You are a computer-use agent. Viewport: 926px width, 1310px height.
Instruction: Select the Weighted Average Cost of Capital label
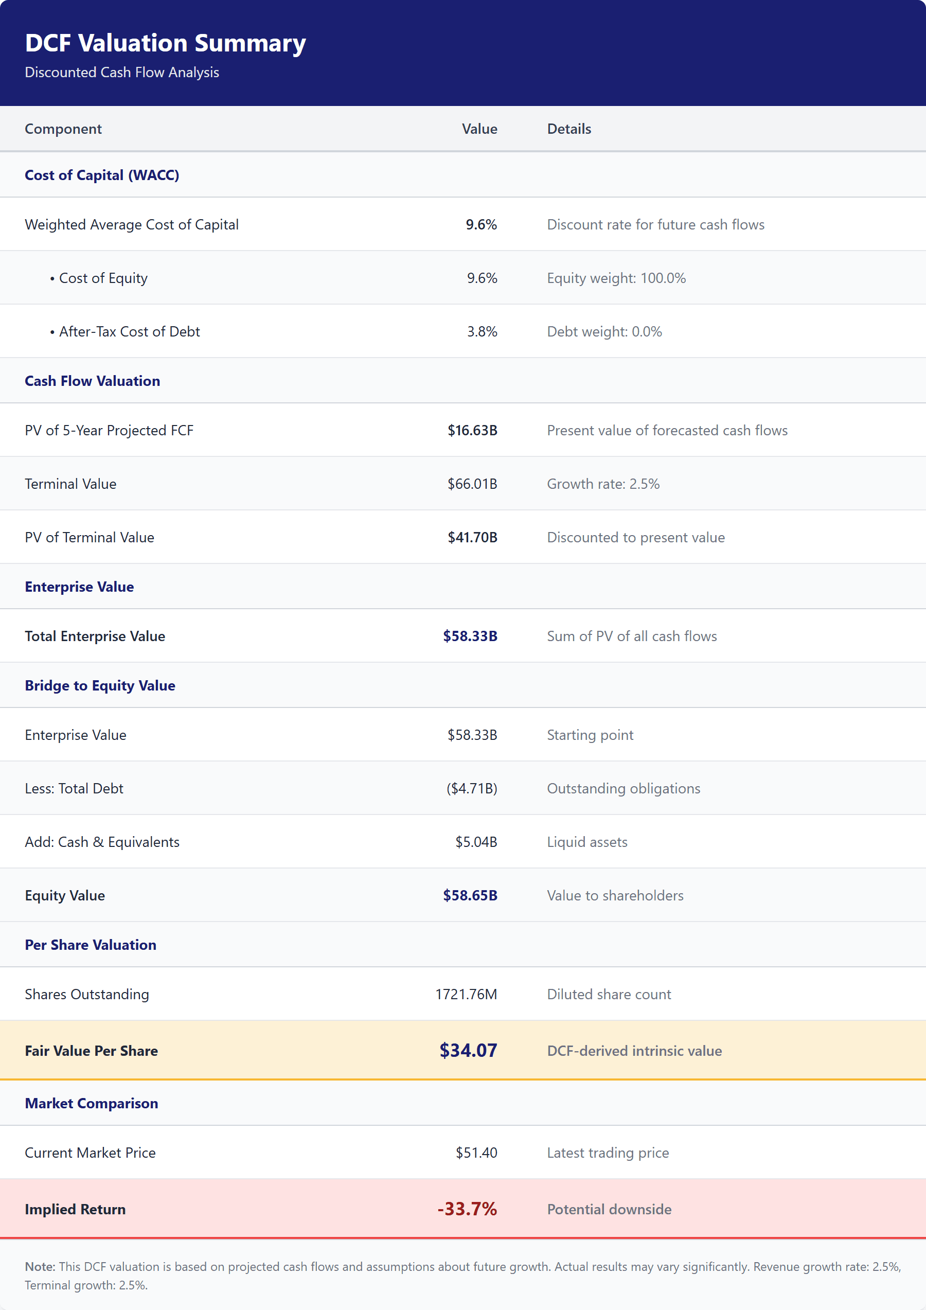click(132, 225)
